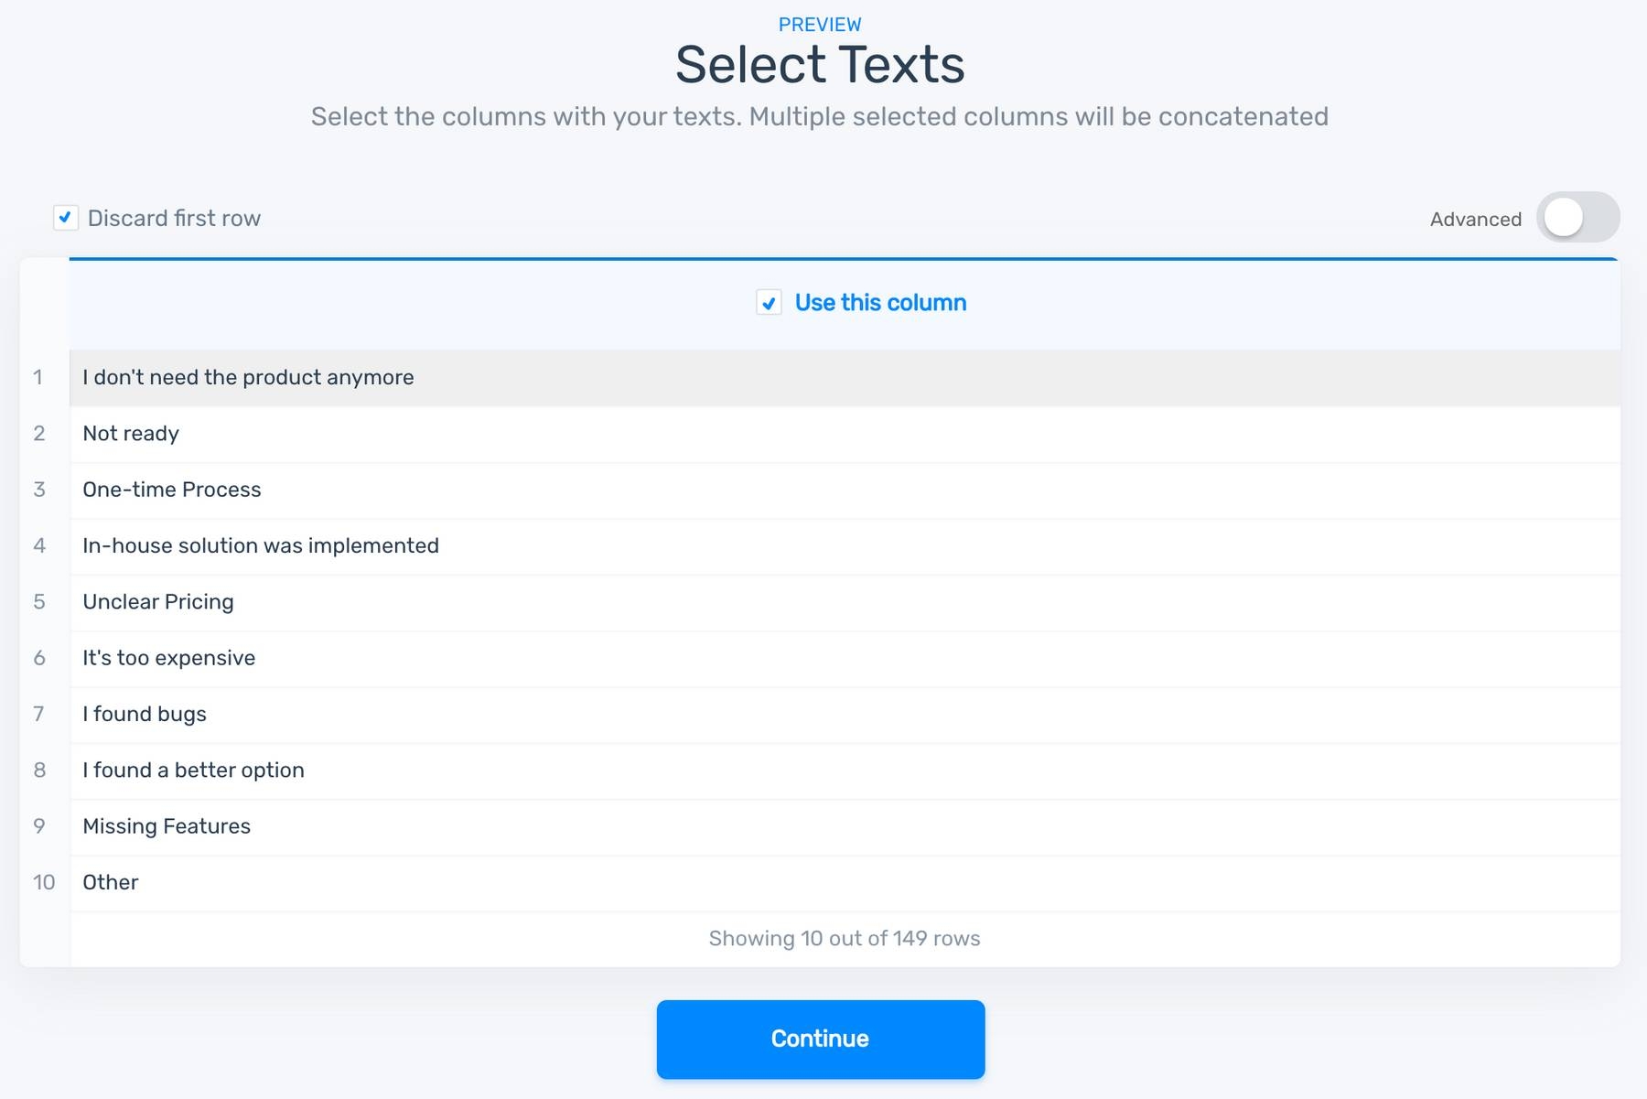Toggle the Advanced switch
Screen dimensions: 1647x1099
(1577, 218)
